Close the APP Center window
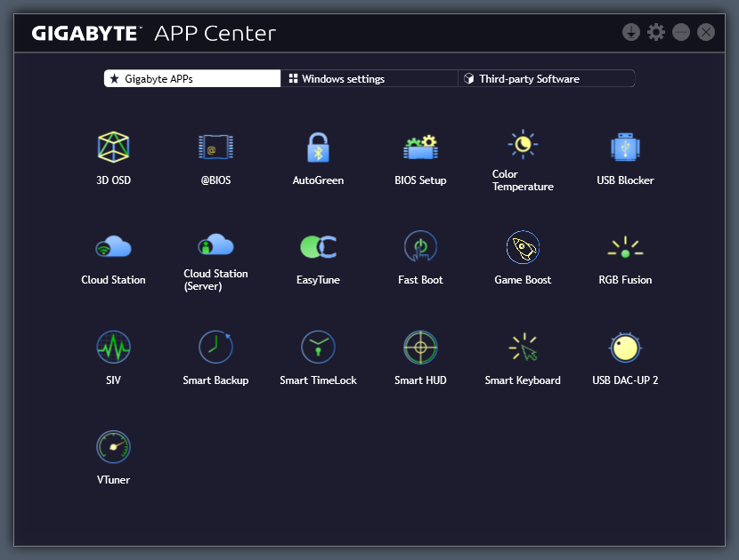The height and width of the screenshot is (560, 739). click(x=705, y=33)
